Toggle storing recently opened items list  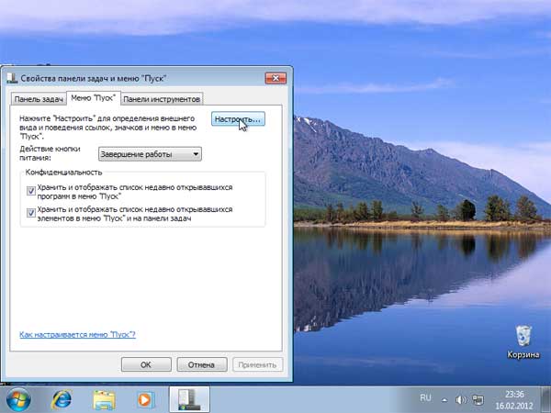[31, 213]
